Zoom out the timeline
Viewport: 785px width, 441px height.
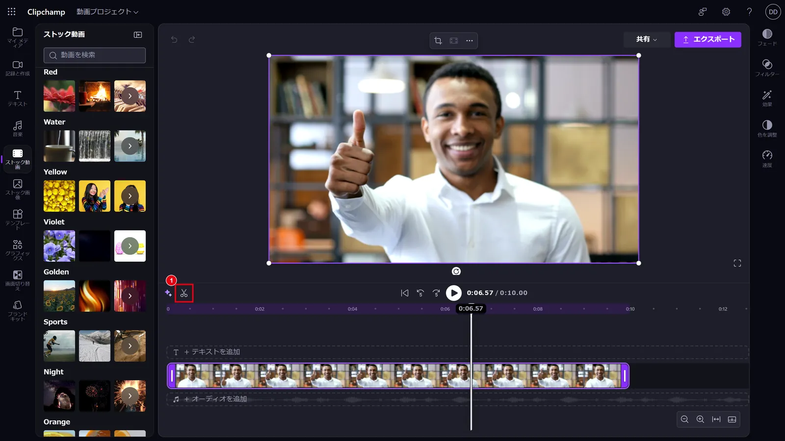click(685, 419)
